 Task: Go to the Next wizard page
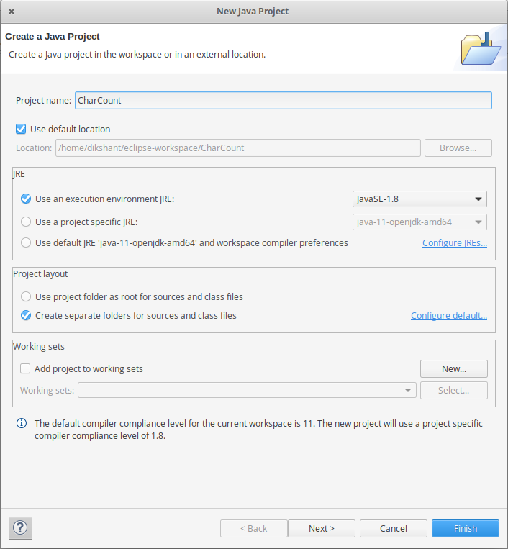[x=322, y=528]
